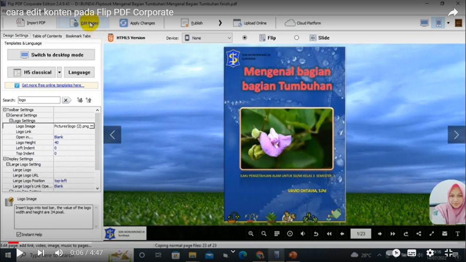Select the Logo Height value 40

(56, 142)
